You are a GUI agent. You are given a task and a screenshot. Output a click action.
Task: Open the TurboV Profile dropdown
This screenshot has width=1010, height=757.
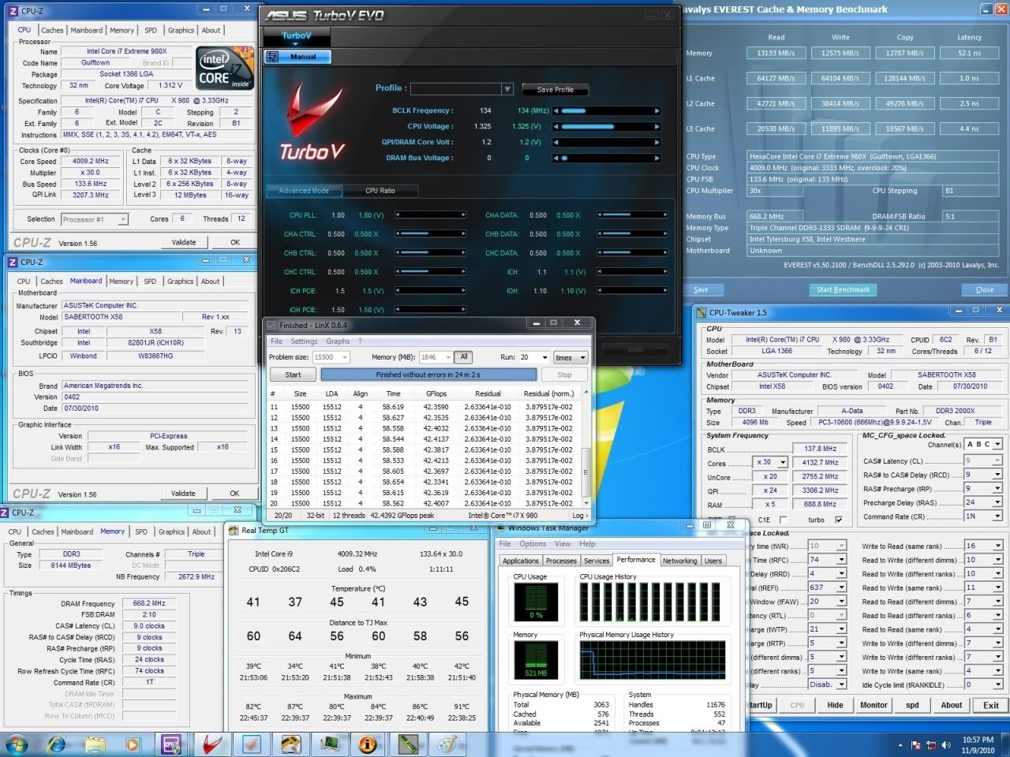coord(507,89)
